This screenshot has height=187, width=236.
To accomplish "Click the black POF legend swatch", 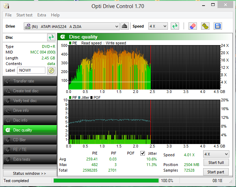I will click(91, 98).
